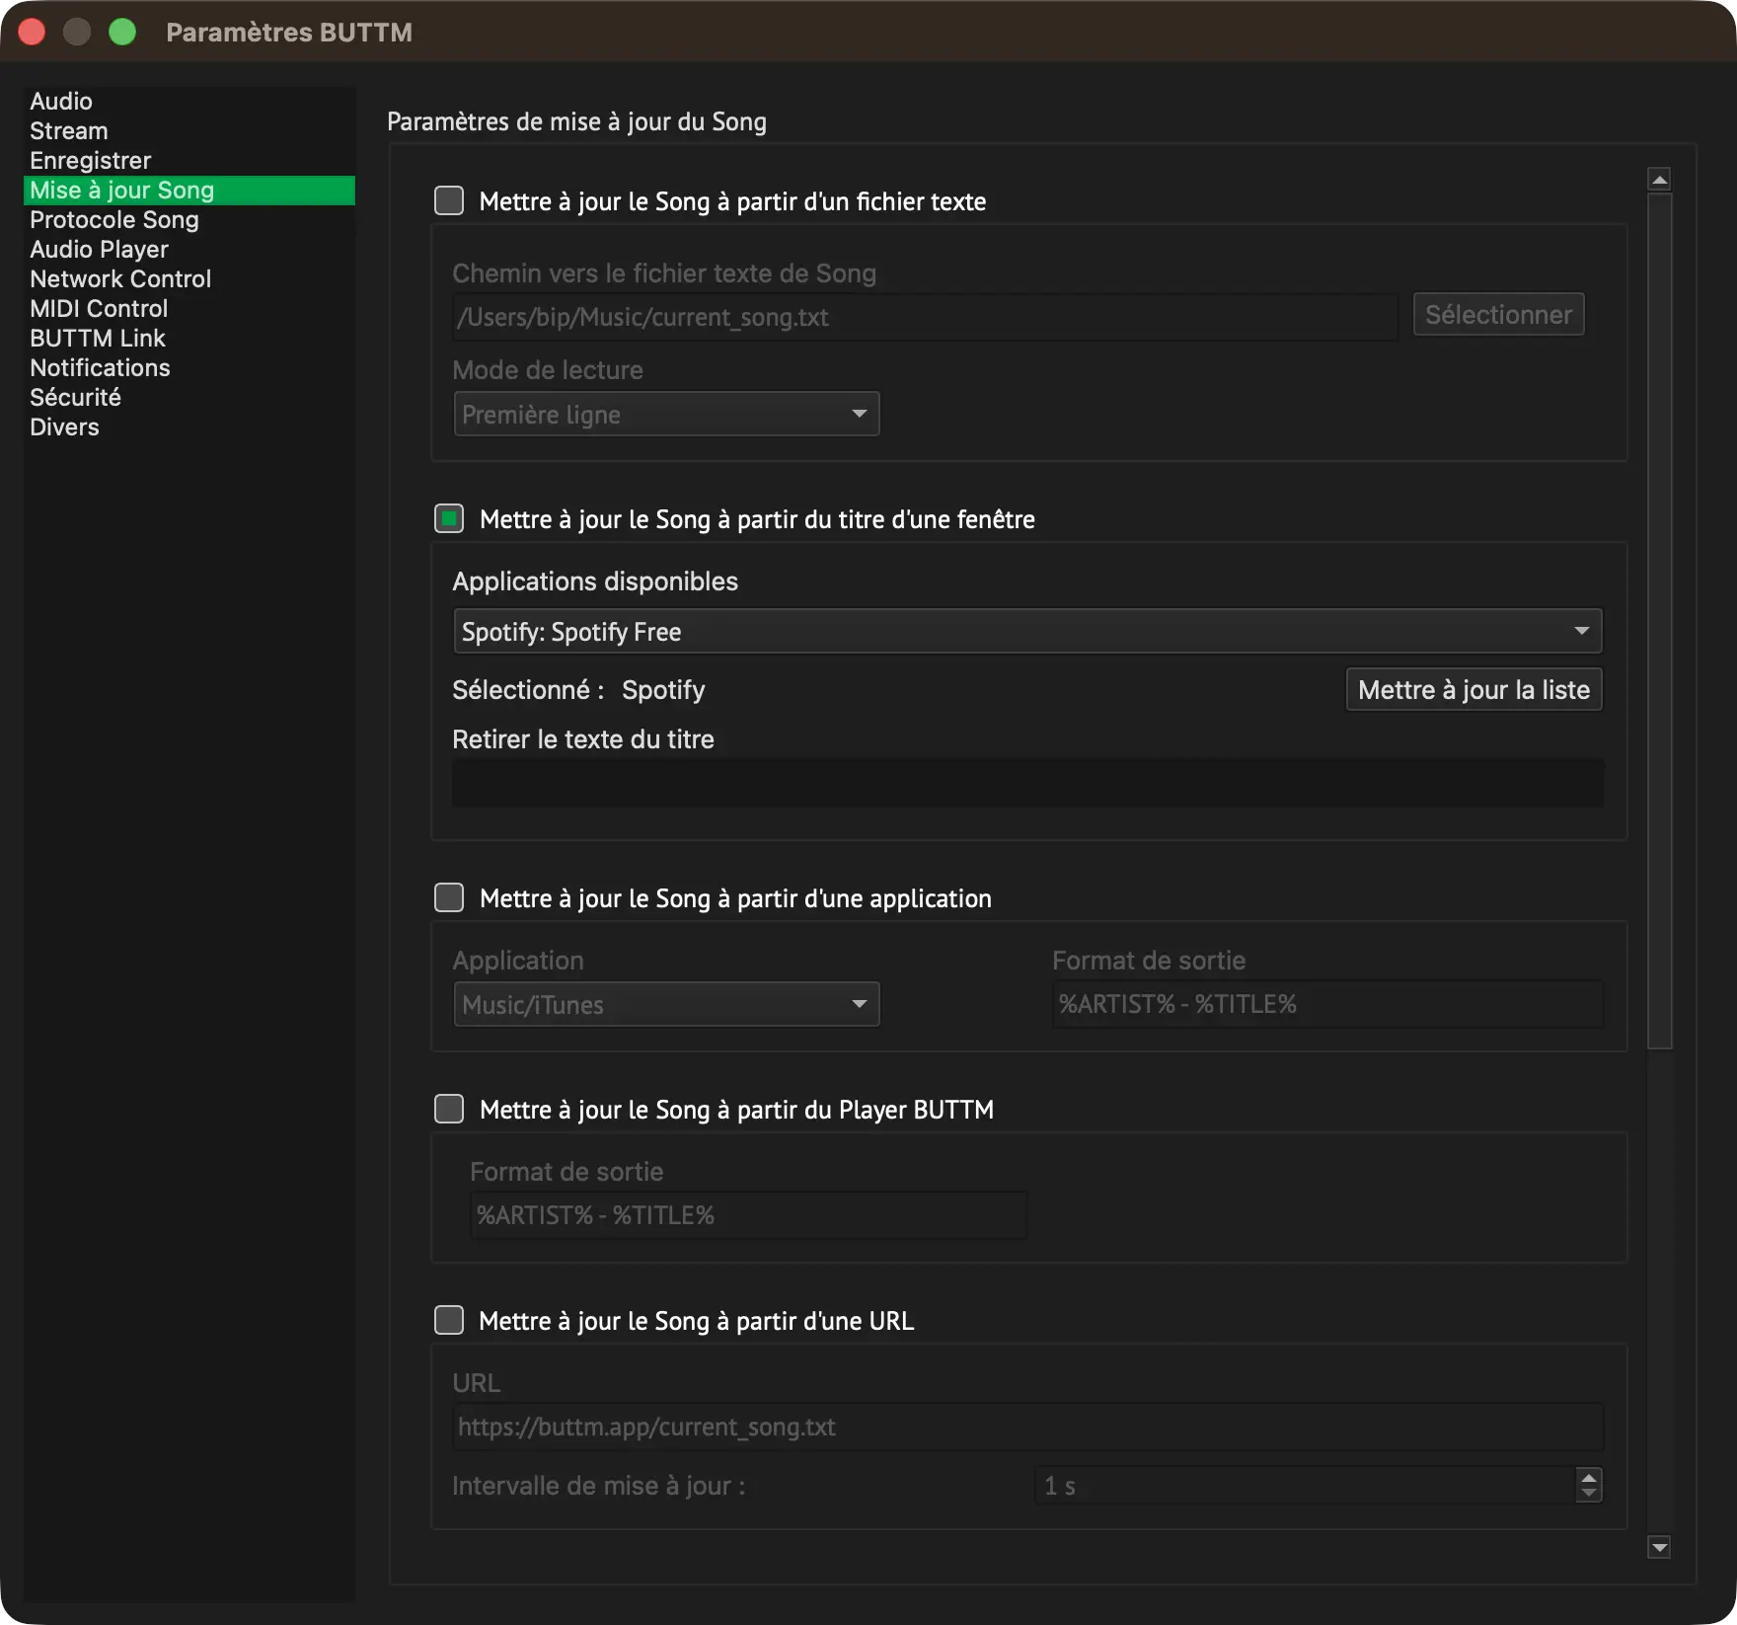This screenshot has width=1737, height=1625.
Task: Click the vertical scrollbar thumb
Action: 1660,621
